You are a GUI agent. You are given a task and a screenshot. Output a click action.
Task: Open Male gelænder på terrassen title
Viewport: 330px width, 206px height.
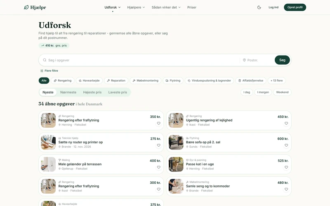(x=80, y=164)
